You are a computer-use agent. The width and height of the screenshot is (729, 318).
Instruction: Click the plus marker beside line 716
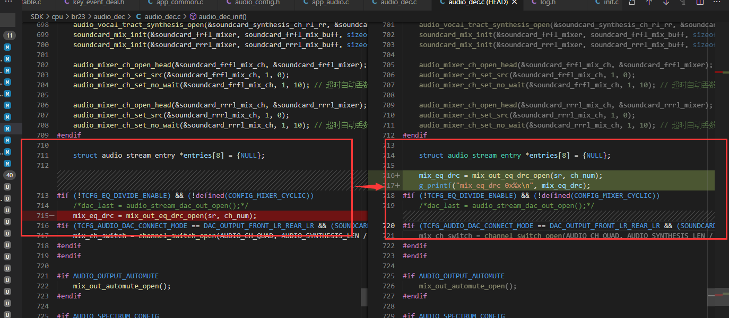click(398, 176)
